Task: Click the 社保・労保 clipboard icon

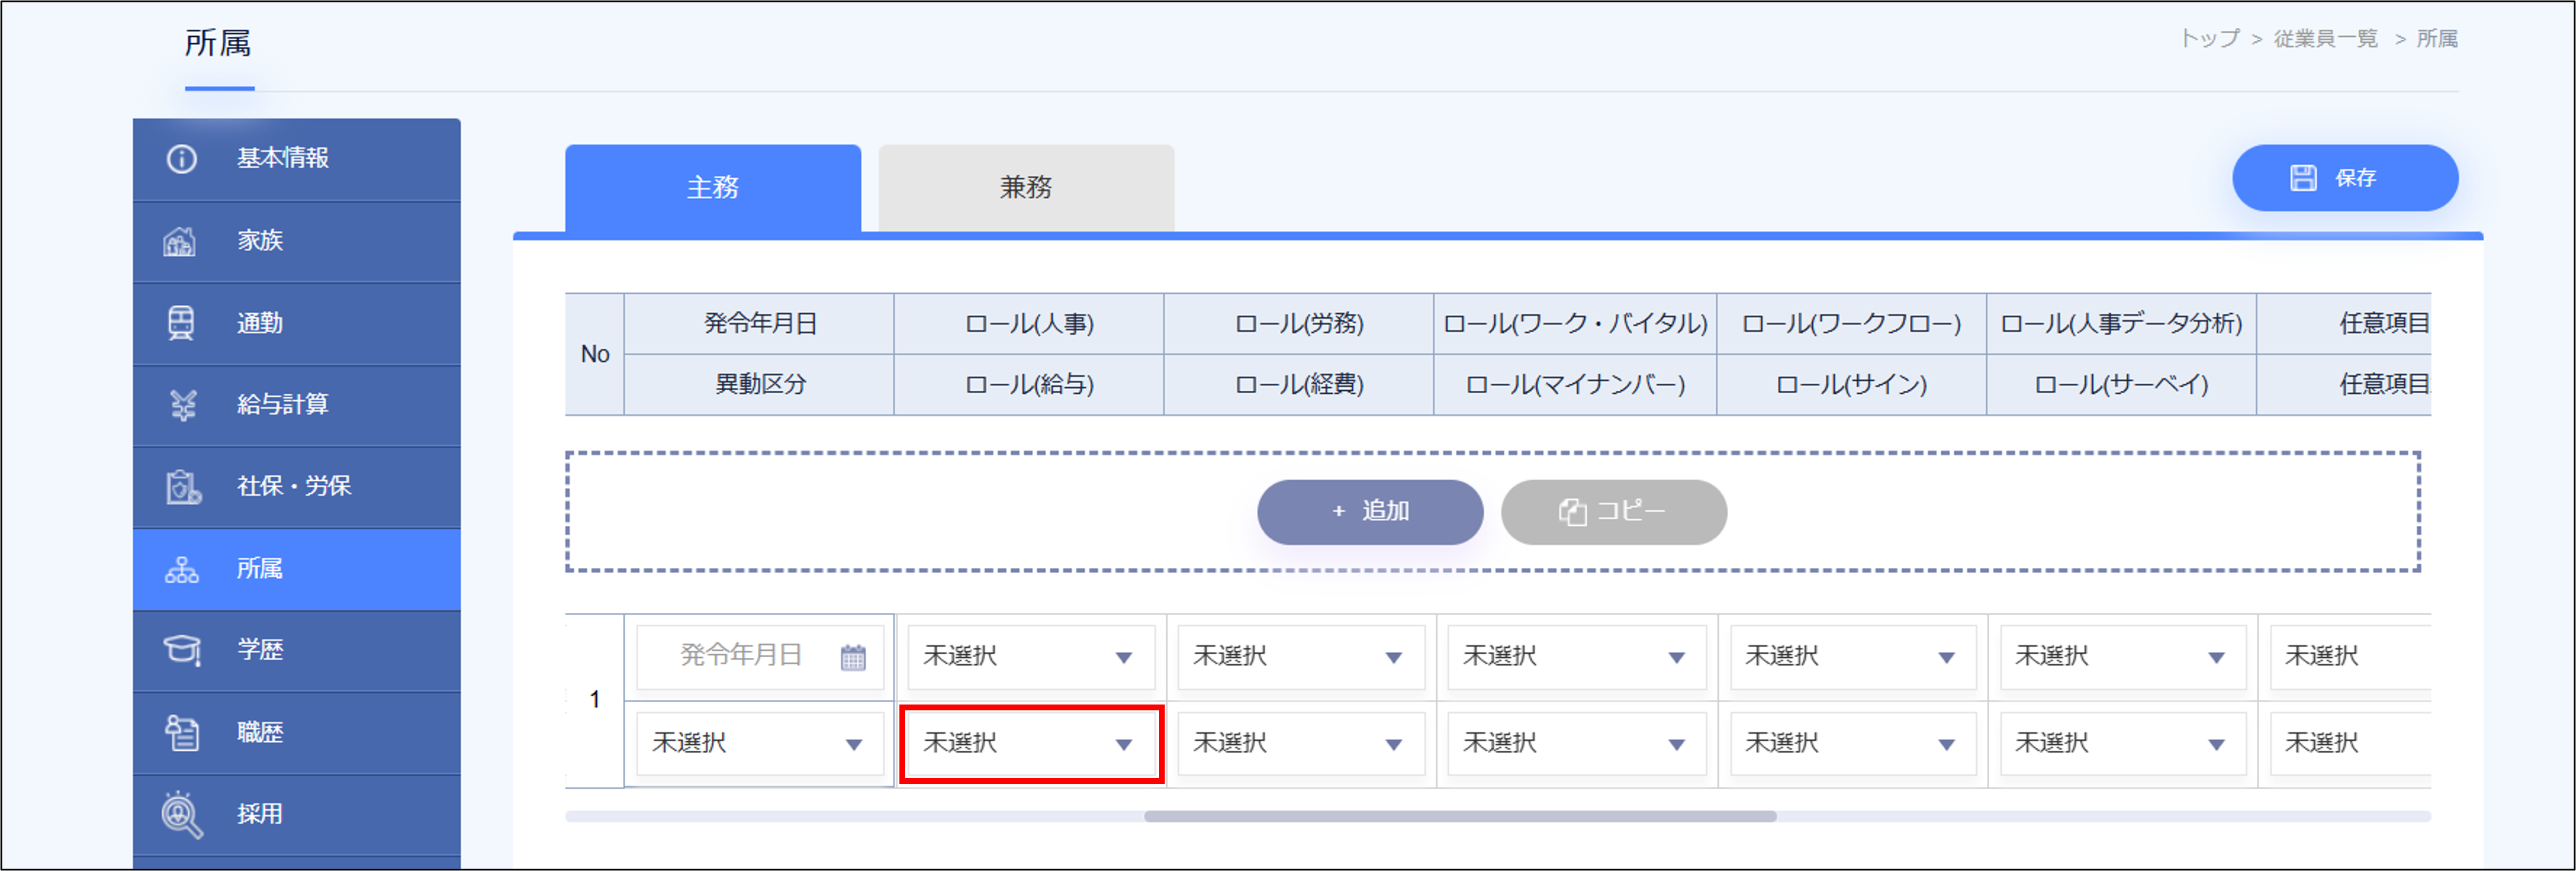Action: coord(183,487)
